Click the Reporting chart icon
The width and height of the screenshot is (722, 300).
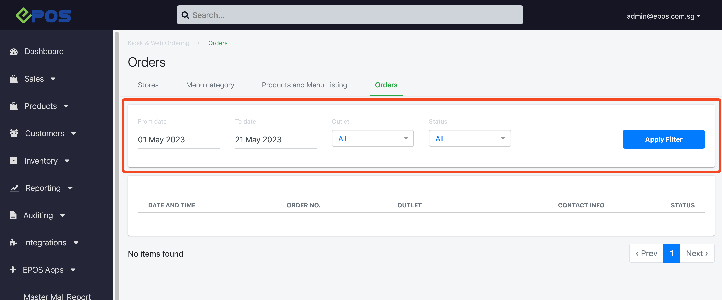(x=14, y=188)
